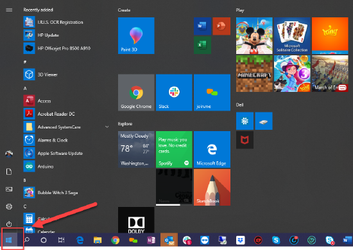Open the News live tile
This screenshot has height=250, width=353.
[x=174, y=187]
